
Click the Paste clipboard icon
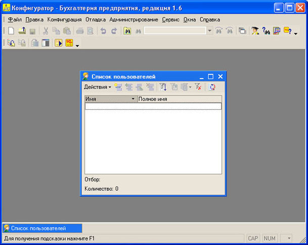click(67, 31)
